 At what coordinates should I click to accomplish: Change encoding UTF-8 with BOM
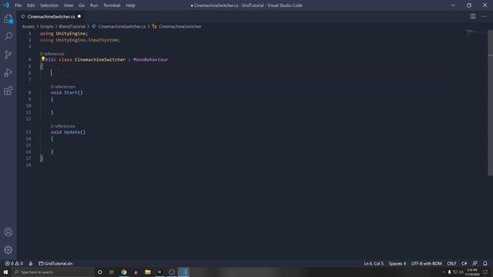(x=426, y=263)
